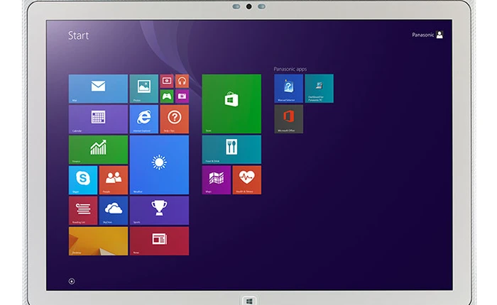Open the small Camera tile

(x=182, y=96)
